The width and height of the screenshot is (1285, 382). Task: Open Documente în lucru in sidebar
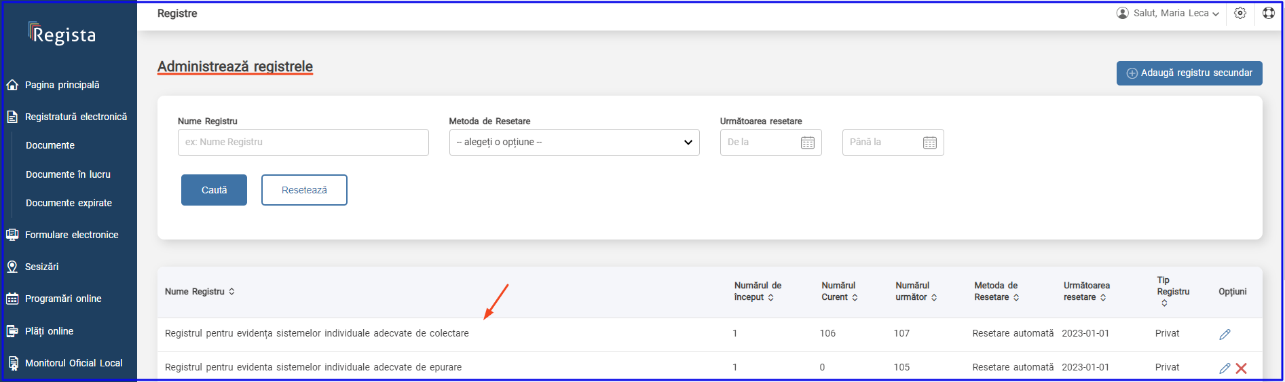(x=68, y=174)
